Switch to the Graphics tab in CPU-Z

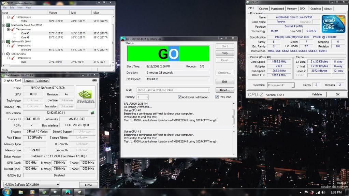pos(316,9)
